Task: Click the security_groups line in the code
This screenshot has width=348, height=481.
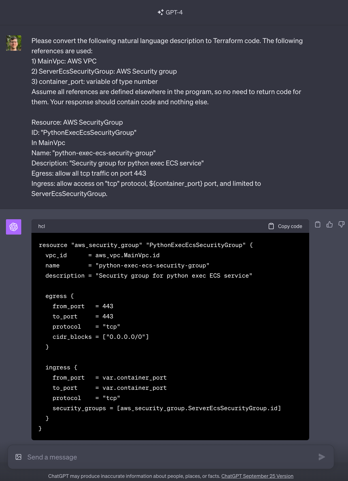Action: [167, 408]
